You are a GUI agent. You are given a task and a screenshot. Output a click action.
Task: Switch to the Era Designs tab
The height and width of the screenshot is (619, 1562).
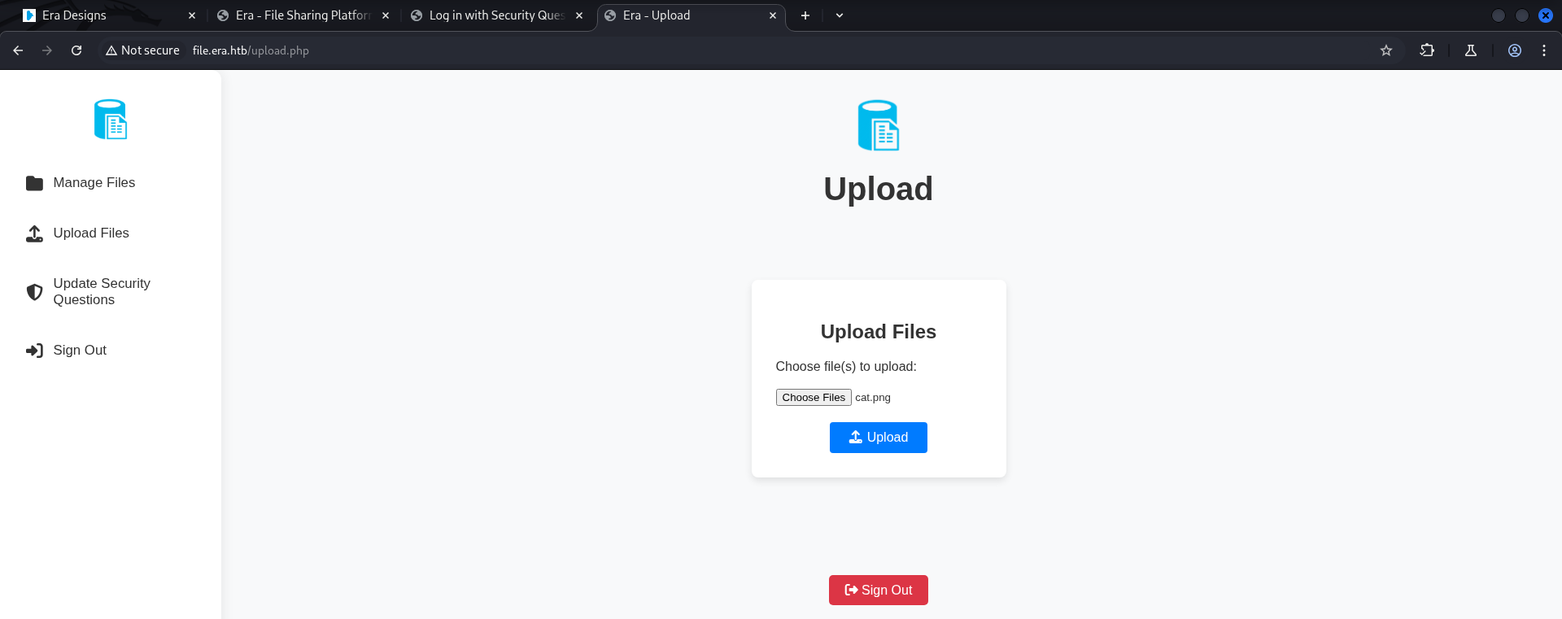[106, 15]
